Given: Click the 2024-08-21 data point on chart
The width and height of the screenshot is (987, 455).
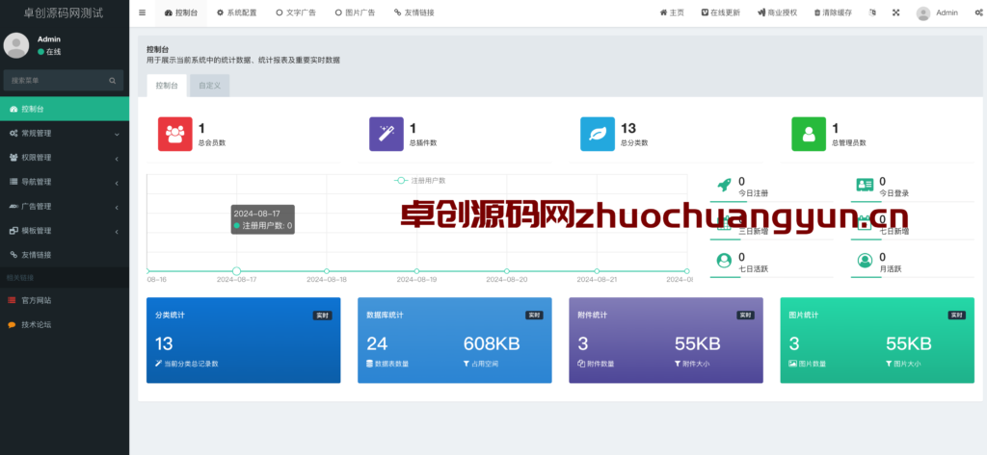Looking at the screenshot, I should pyautogui.click(x=597, y=271).
